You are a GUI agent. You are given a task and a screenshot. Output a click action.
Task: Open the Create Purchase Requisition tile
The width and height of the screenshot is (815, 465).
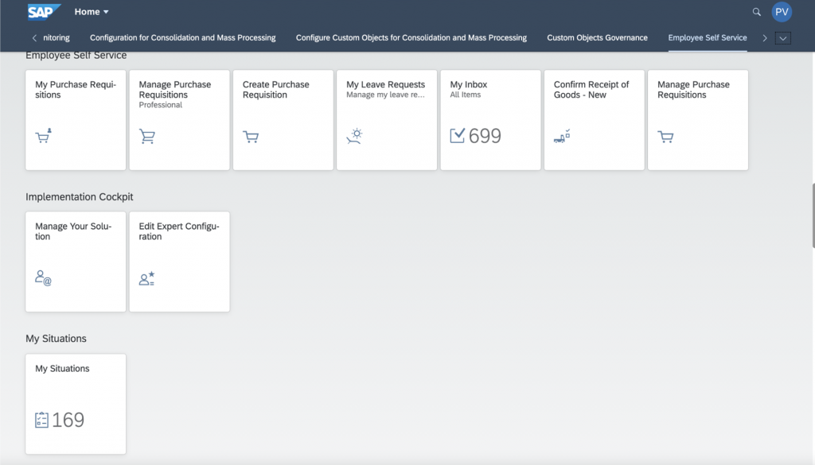(283, 120)
